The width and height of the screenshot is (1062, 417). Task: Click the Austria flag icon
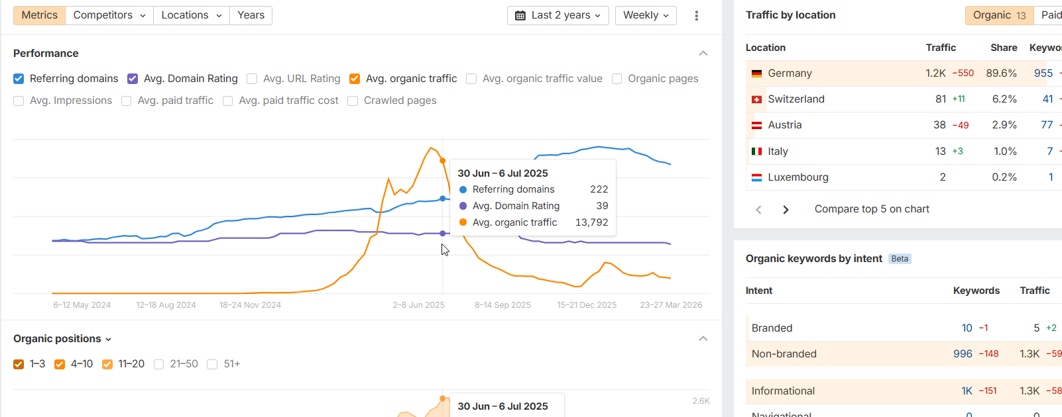[x=756, y=125]
